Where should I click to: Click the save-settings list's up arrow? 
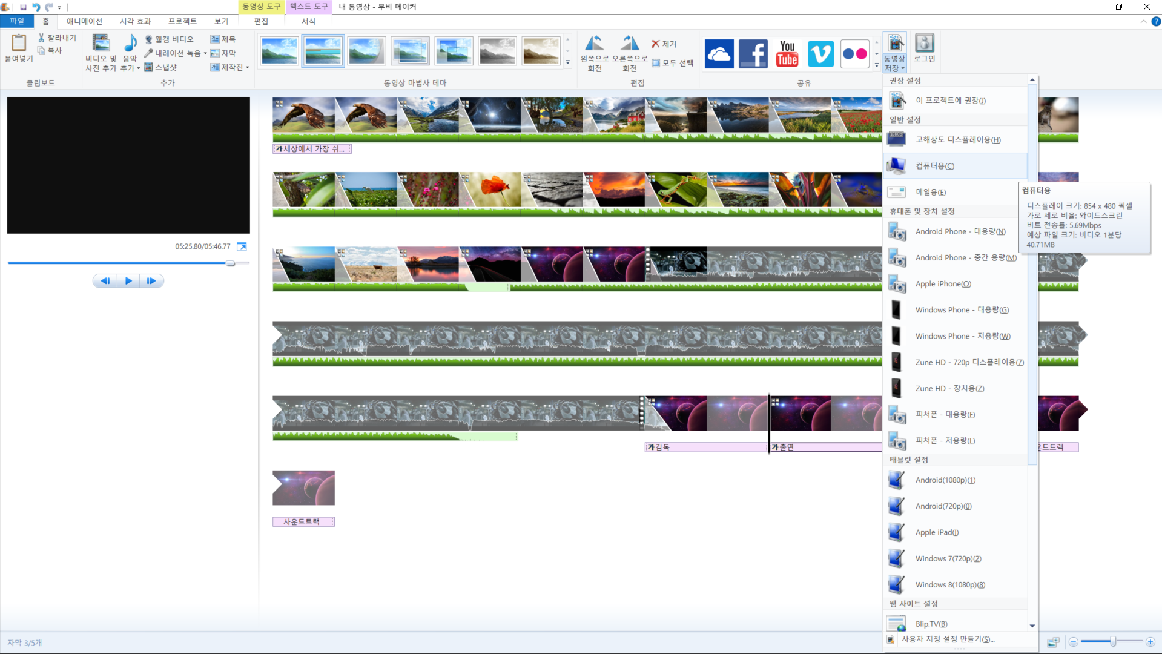(x=1032, y=80)
